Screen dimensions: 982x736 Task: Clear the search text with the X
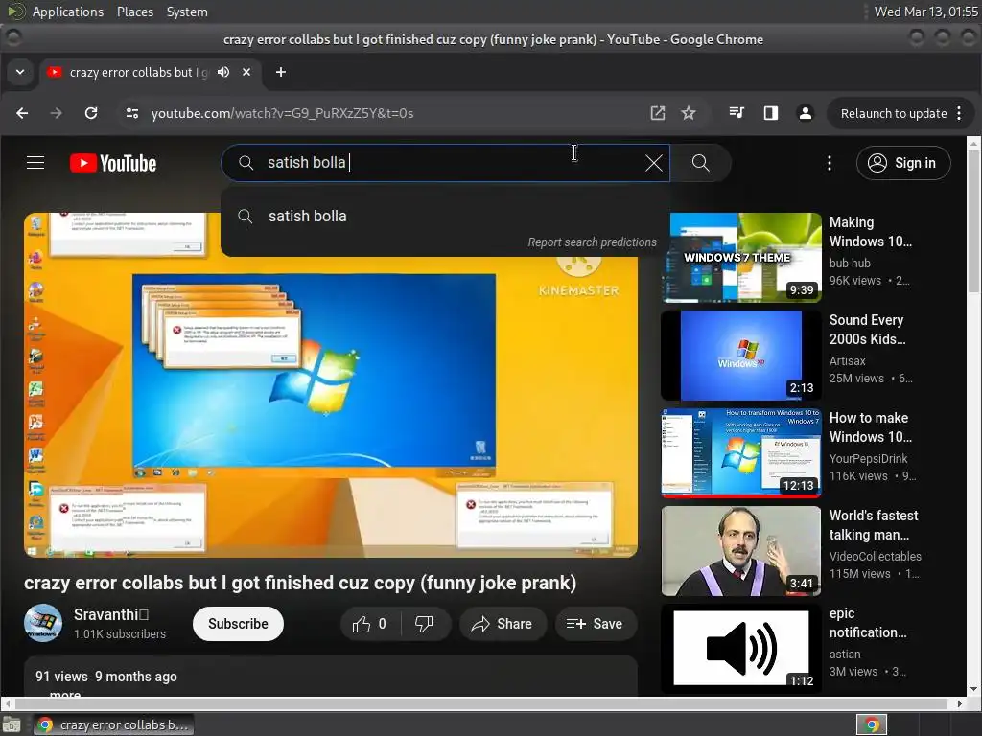point(654,163)
